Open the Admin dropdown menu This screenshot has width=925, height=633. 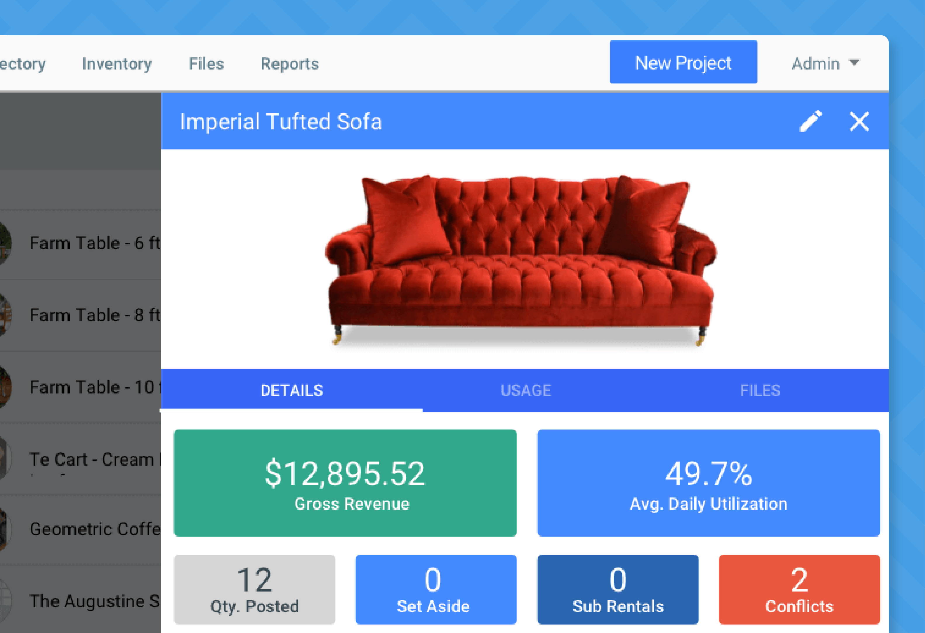[825, 64]
